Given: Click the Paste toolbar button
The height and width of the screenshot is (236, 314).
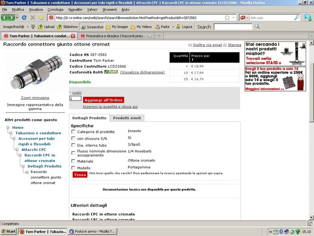Looking at the screenshot, I should 162,27.
